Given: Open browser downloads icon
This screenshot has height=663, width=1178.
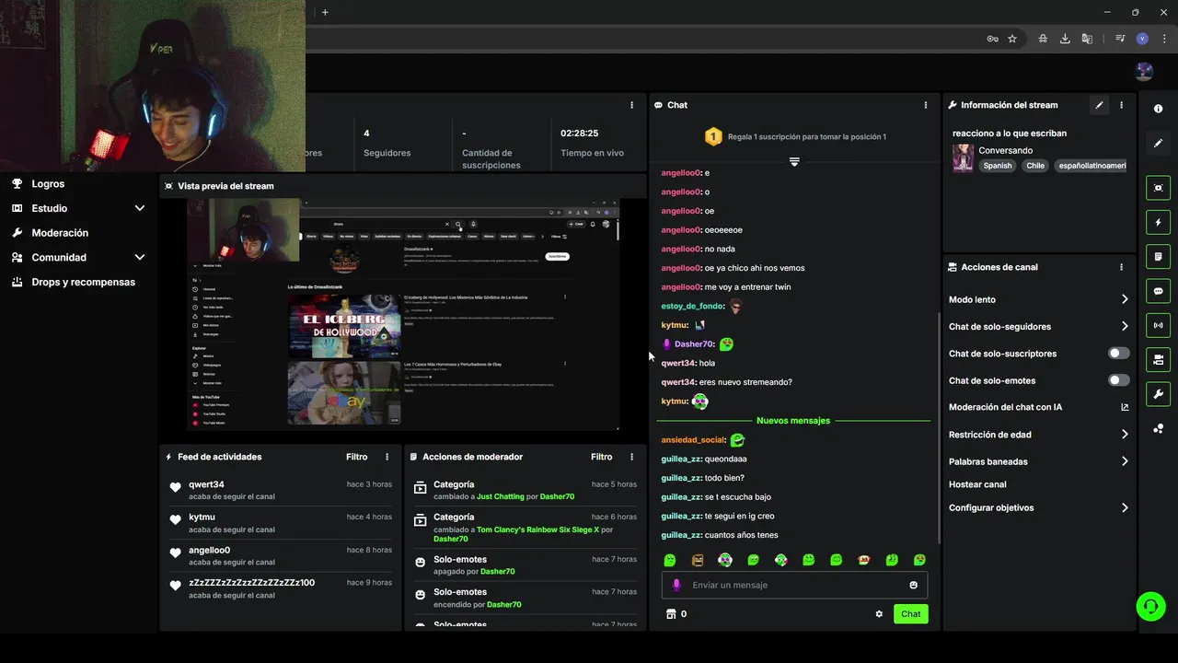Looking at the screenshot, I should coord(1065,39).
